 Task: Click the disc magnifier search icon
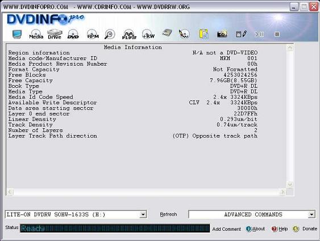(x=110, y=34)
